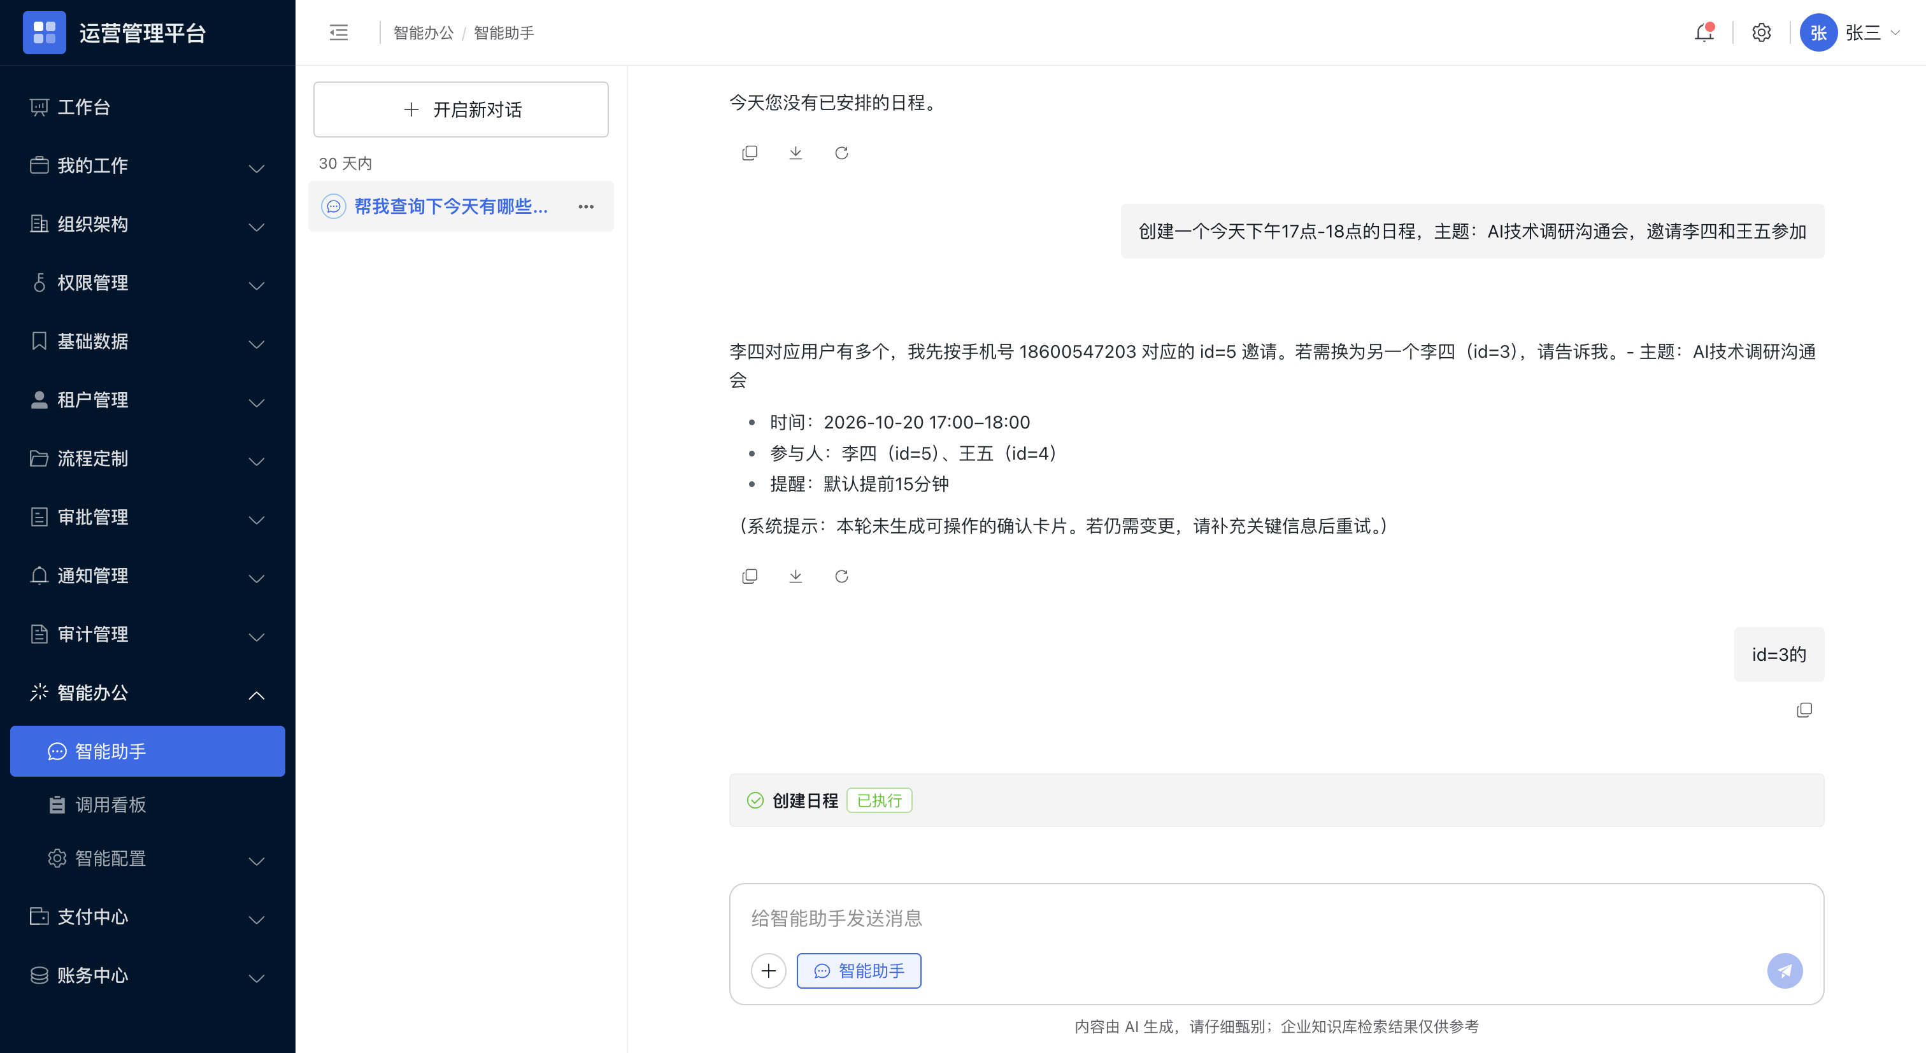Download the reply '今天您没有已安排的日程'
This screenshot has height=1053, width=1926.
[x=795, y=152]
